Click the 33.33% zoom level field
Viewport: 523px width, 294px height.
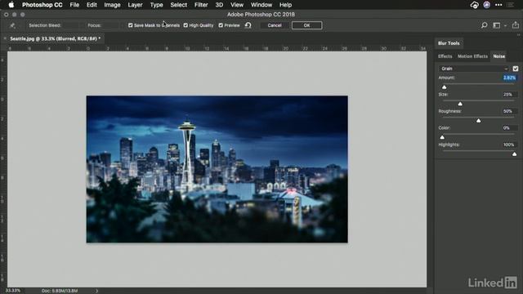(13, 291)
